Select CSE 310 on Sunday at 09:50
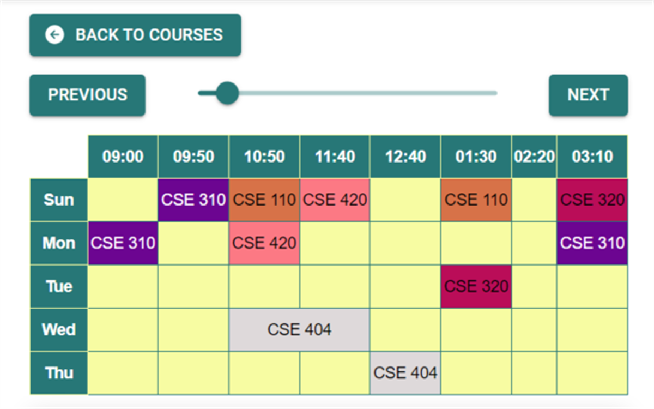 pos(193,200)
